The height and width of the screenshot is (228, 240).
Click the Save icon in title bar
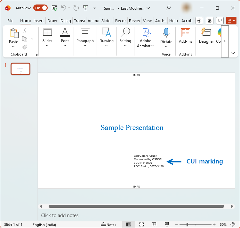[54, 8]
